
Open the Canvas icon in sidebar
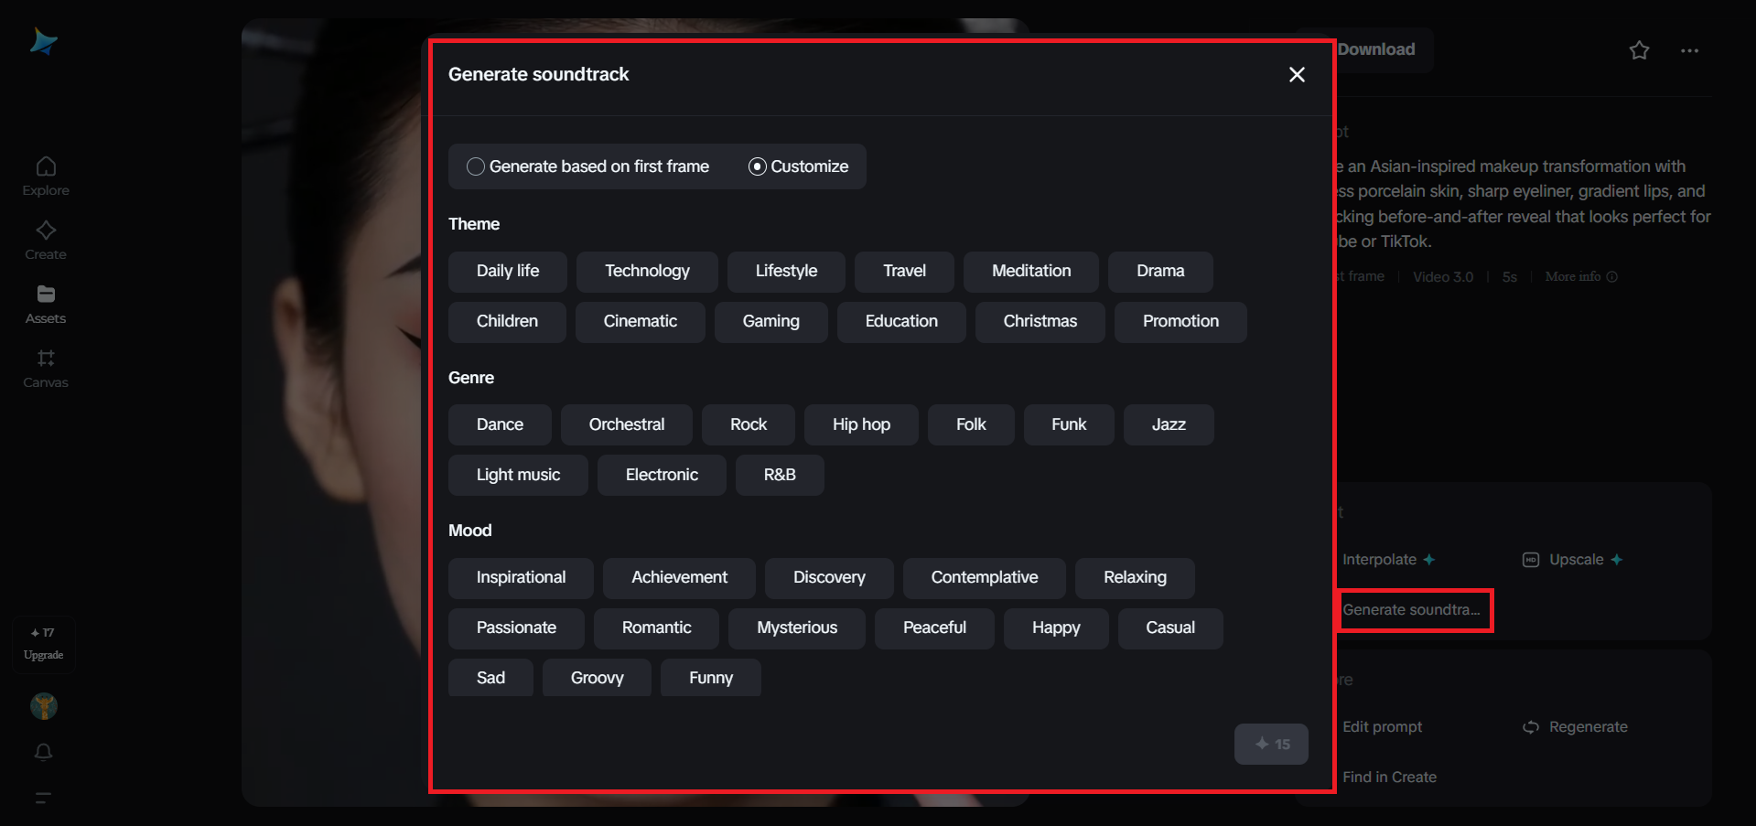tap(46, 359)
